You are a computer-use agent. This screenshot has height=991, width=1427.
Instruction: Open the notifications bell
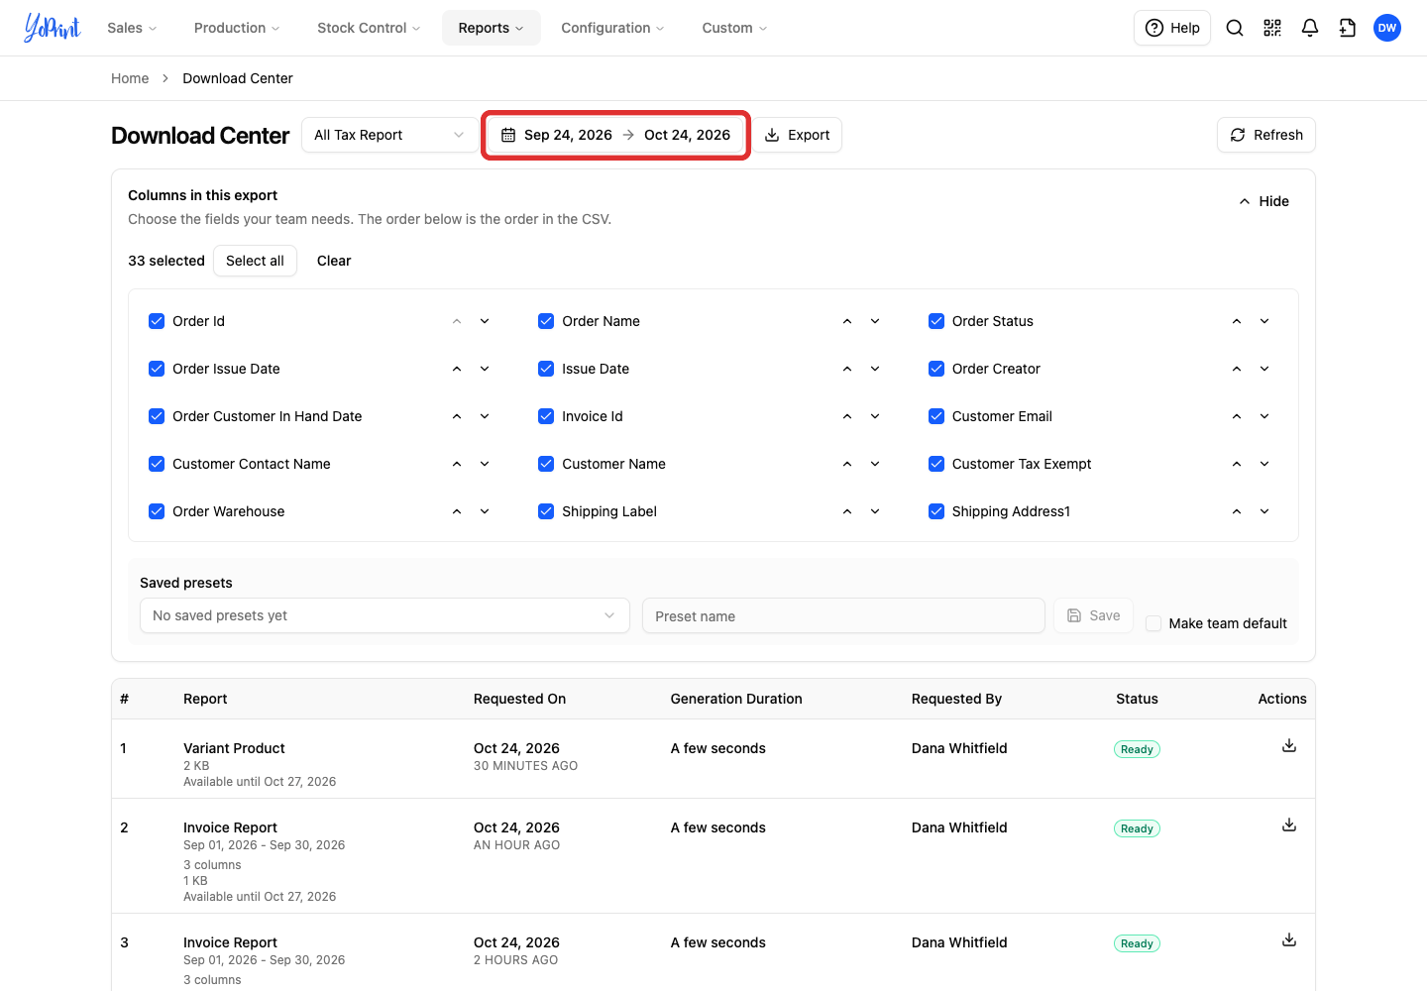(x=1310, y=28)
